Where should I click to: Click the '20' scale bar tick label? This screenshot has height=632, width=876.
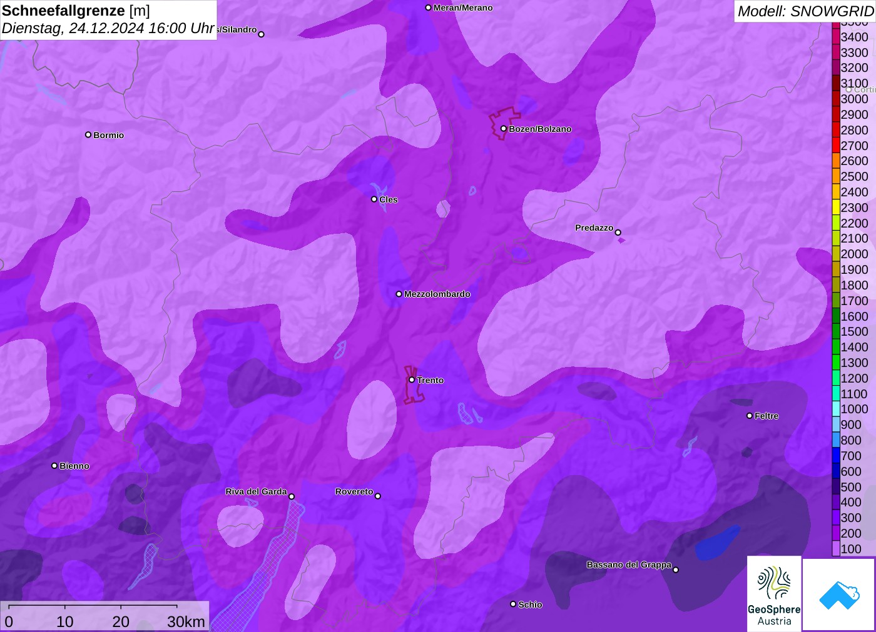click(x=121, y=622)
